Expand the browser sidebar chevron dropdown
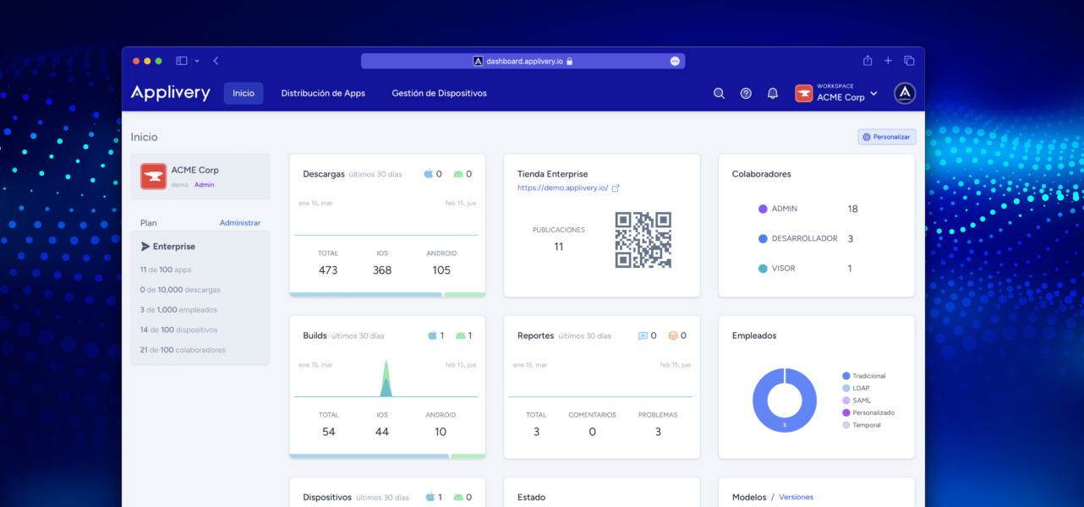1084x507 pixels. point(197,61)
